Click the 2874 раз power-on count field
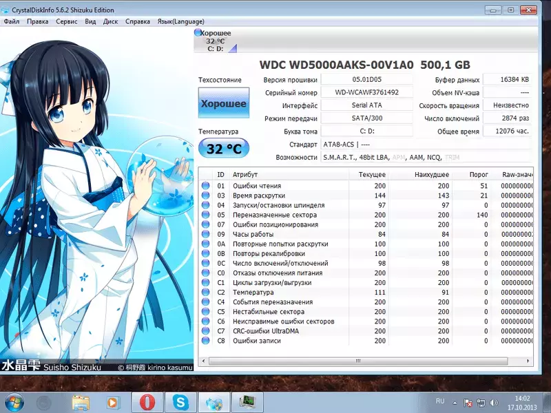 click(x=507, y=118)
